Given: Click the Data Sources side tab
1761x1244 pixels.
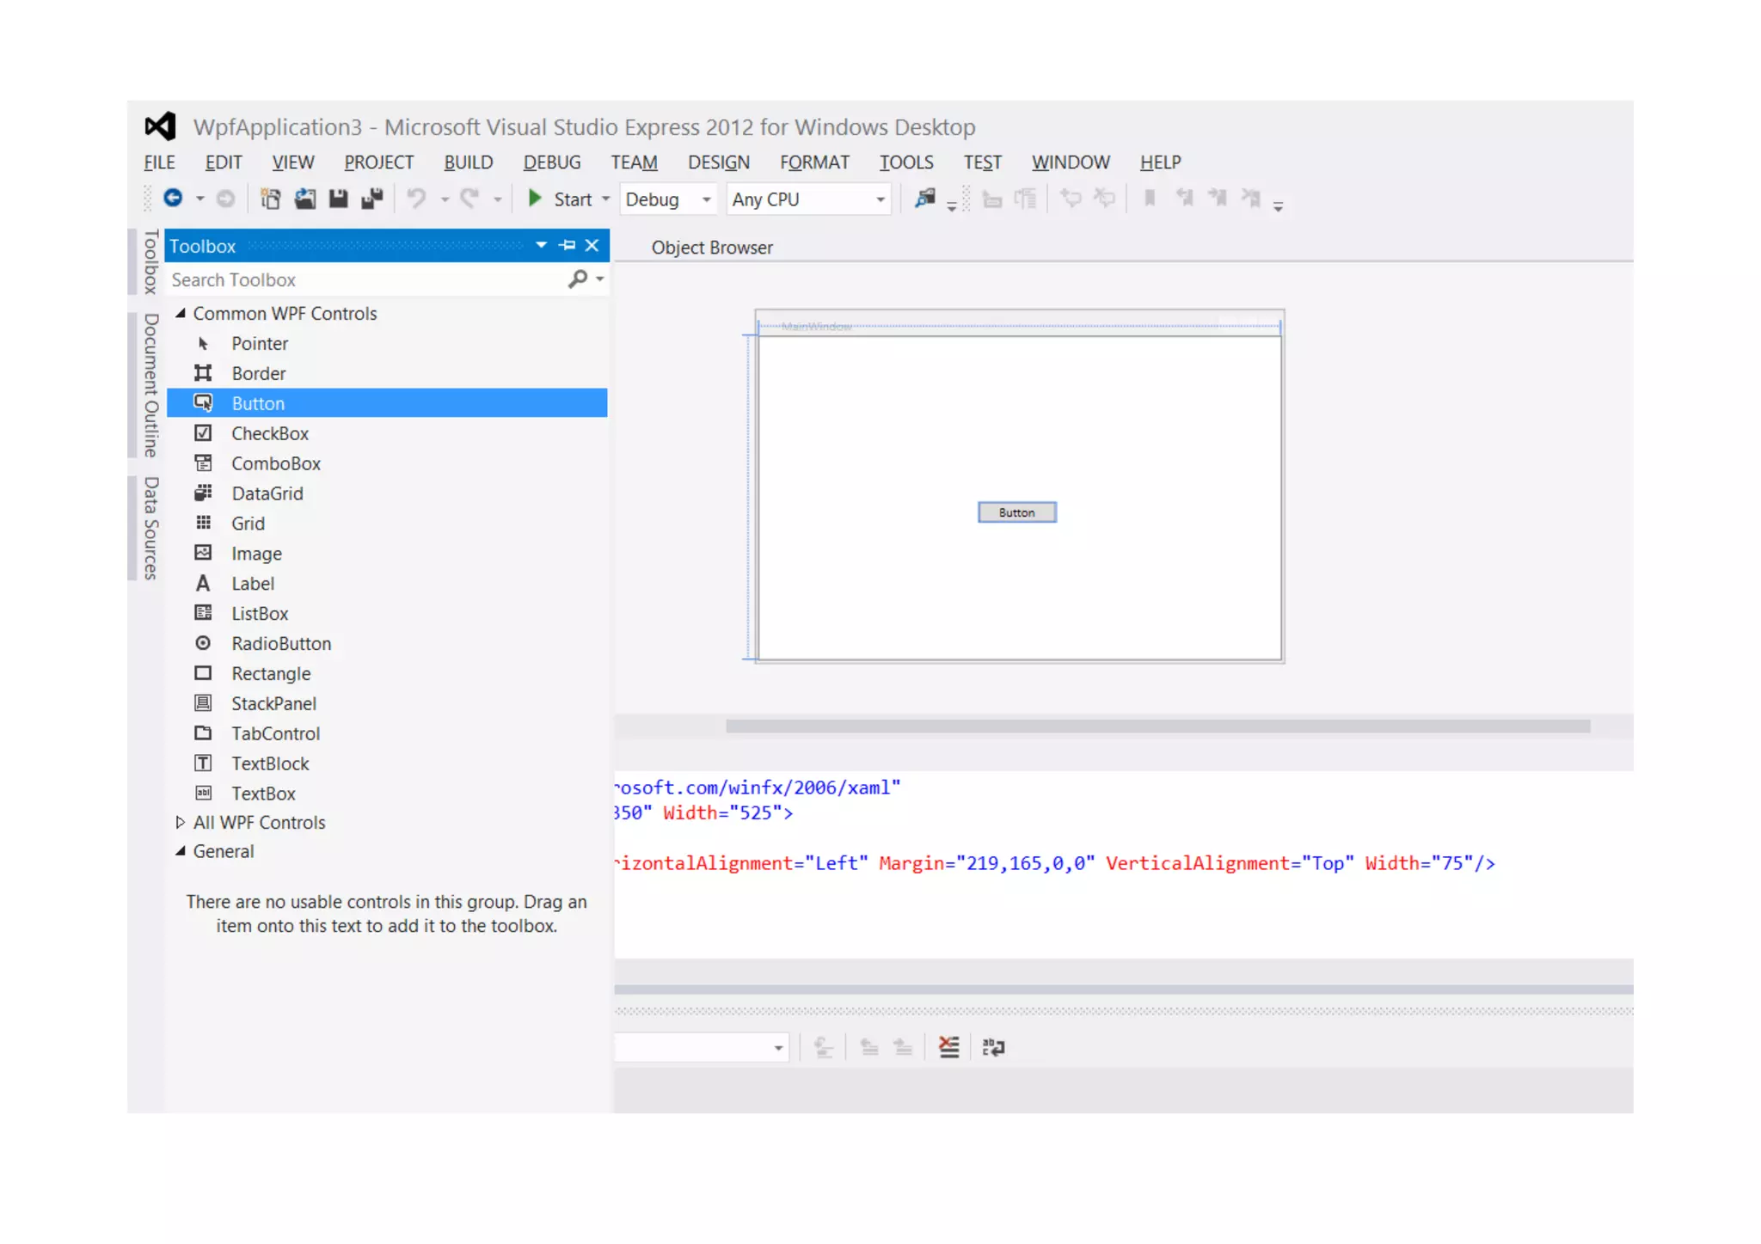Looking at the screenshot, I should [x=150, y=528].
